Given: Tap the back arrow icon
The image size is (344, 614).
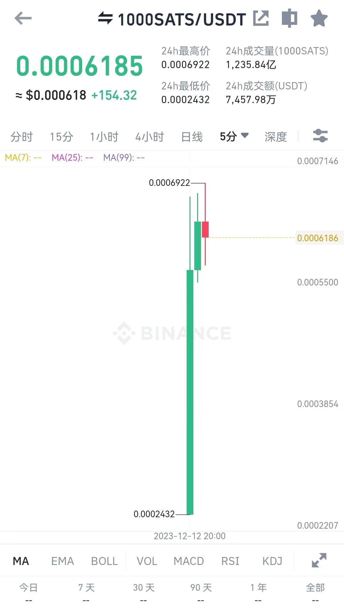Looking at the screenshot, I should [23, 18].
